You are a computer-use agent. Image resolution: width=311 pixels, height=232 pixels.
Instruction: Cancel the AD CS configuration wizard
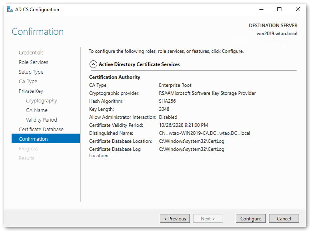(284, 218)
